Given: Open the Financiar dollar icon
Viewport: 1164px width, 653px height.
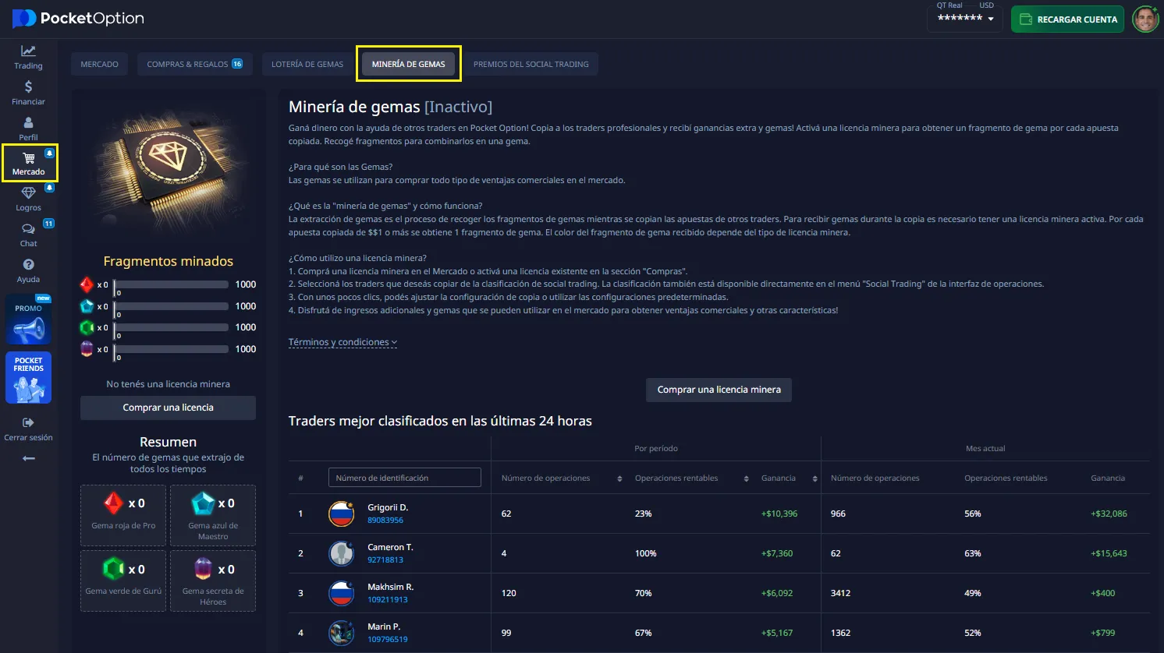Looking at the screenshot, I should [28, 92].
